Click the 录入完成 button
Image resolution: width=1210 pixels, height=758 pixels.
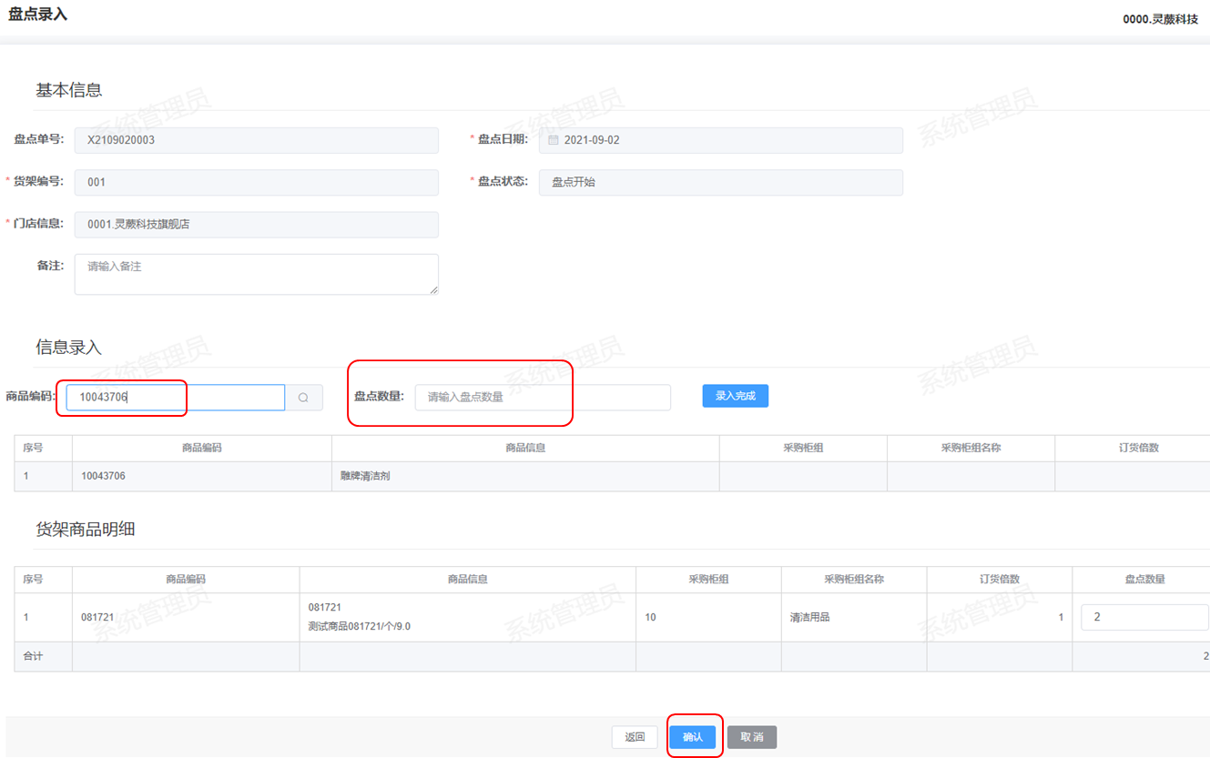[x=736, y=396]
